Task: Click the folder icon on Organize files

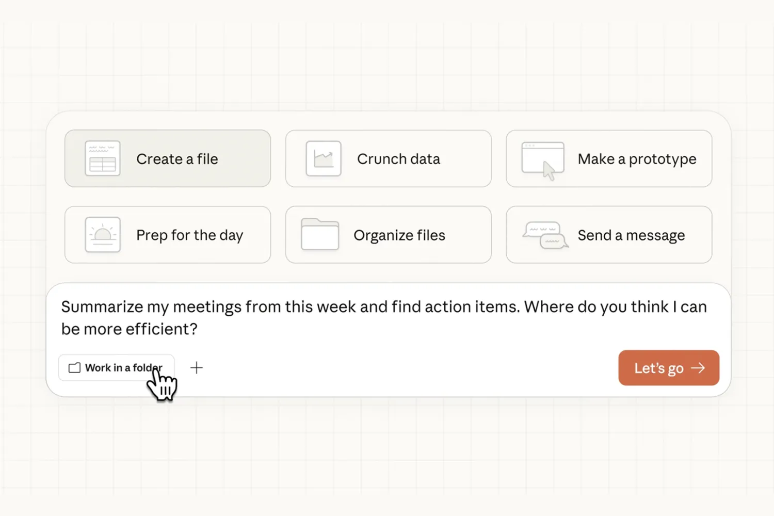Action: [320, 235]
